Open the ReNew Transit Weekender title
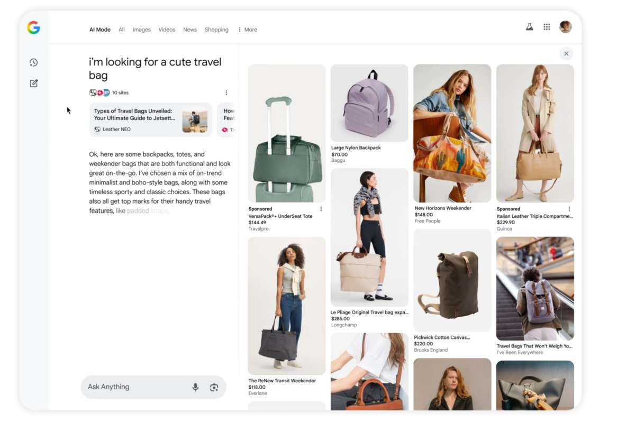Screen dimensions: 635x423 tap(282, 381)
